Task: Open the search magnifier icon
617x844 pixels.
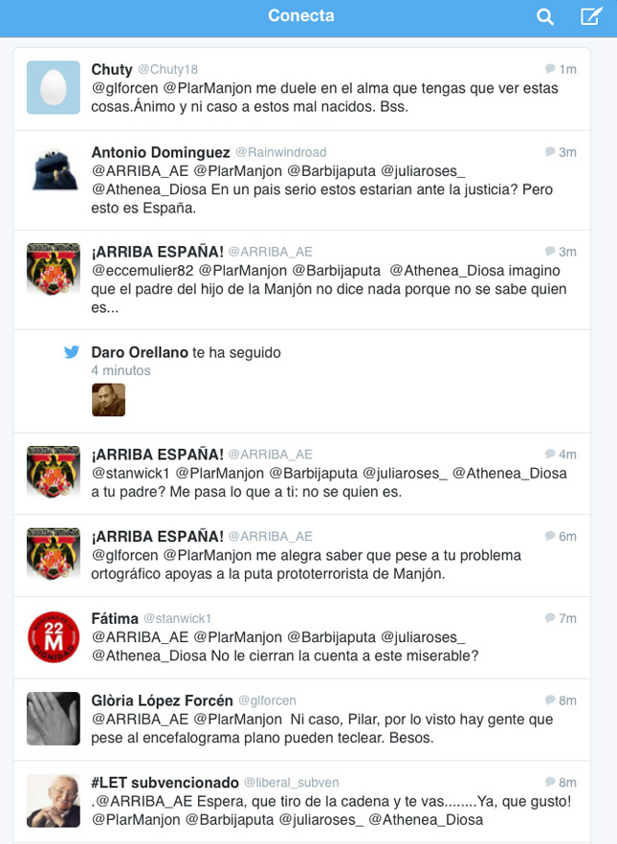Action: coord(545,16)
